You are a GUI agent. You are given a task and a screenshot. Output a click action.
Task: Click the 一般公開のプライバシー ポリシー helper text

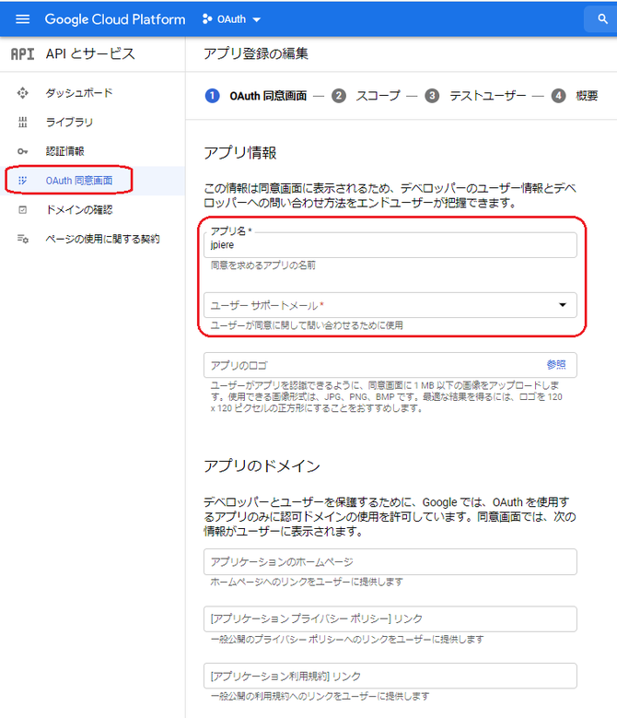(x=347, y=640)
